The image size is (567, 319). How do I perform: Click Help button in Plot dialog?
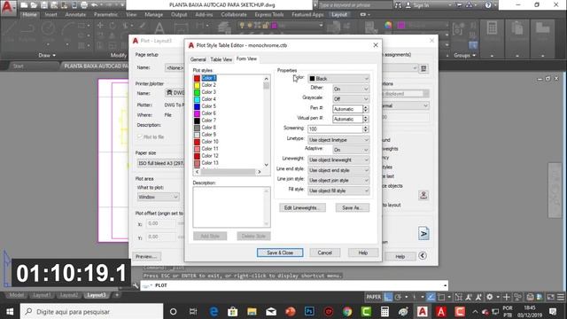(x=400, y=256)
